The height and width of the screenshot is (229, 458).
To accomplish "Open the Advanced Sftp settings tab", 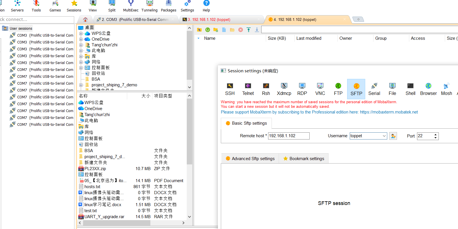I will 250,159.
